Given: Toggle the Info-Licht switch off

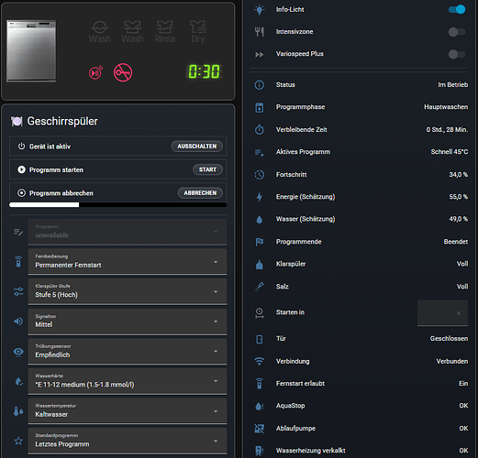Looking at the screenshot, I should tap(457, 9).
